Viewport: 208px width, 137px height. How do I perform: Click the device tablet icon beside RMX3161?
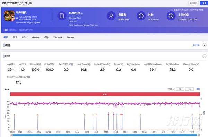[62, 16]
